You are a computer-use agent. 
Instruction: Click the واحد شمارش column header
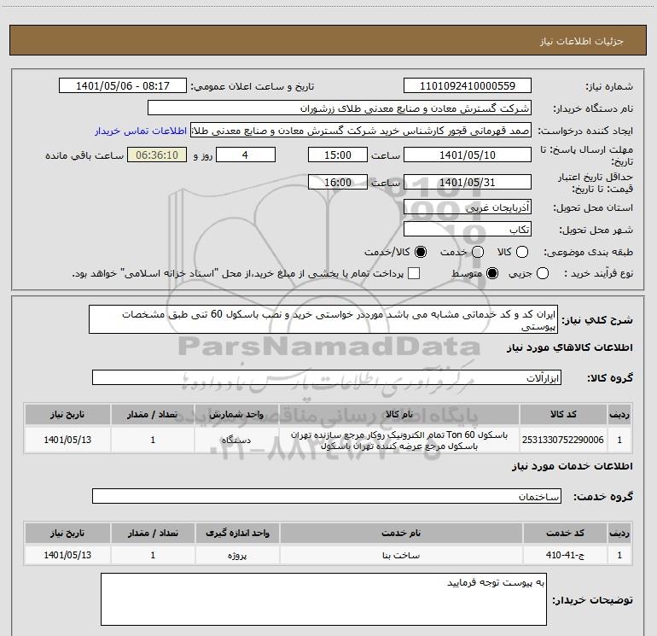[236, 414]
